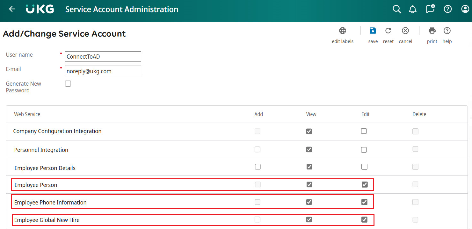This screenshot has height=229, width=472.
Task: Cancel editing the service account
Action: pyautogui.click(x=405, y=31)
